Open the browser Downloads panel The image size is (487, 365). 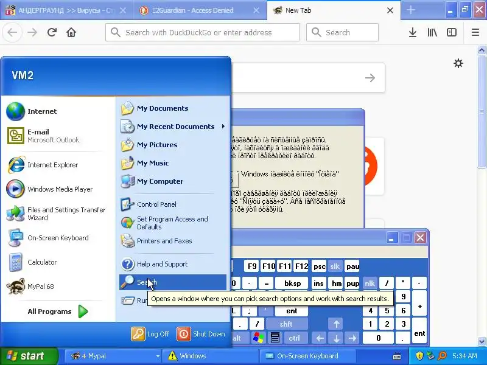coord(413,32)
